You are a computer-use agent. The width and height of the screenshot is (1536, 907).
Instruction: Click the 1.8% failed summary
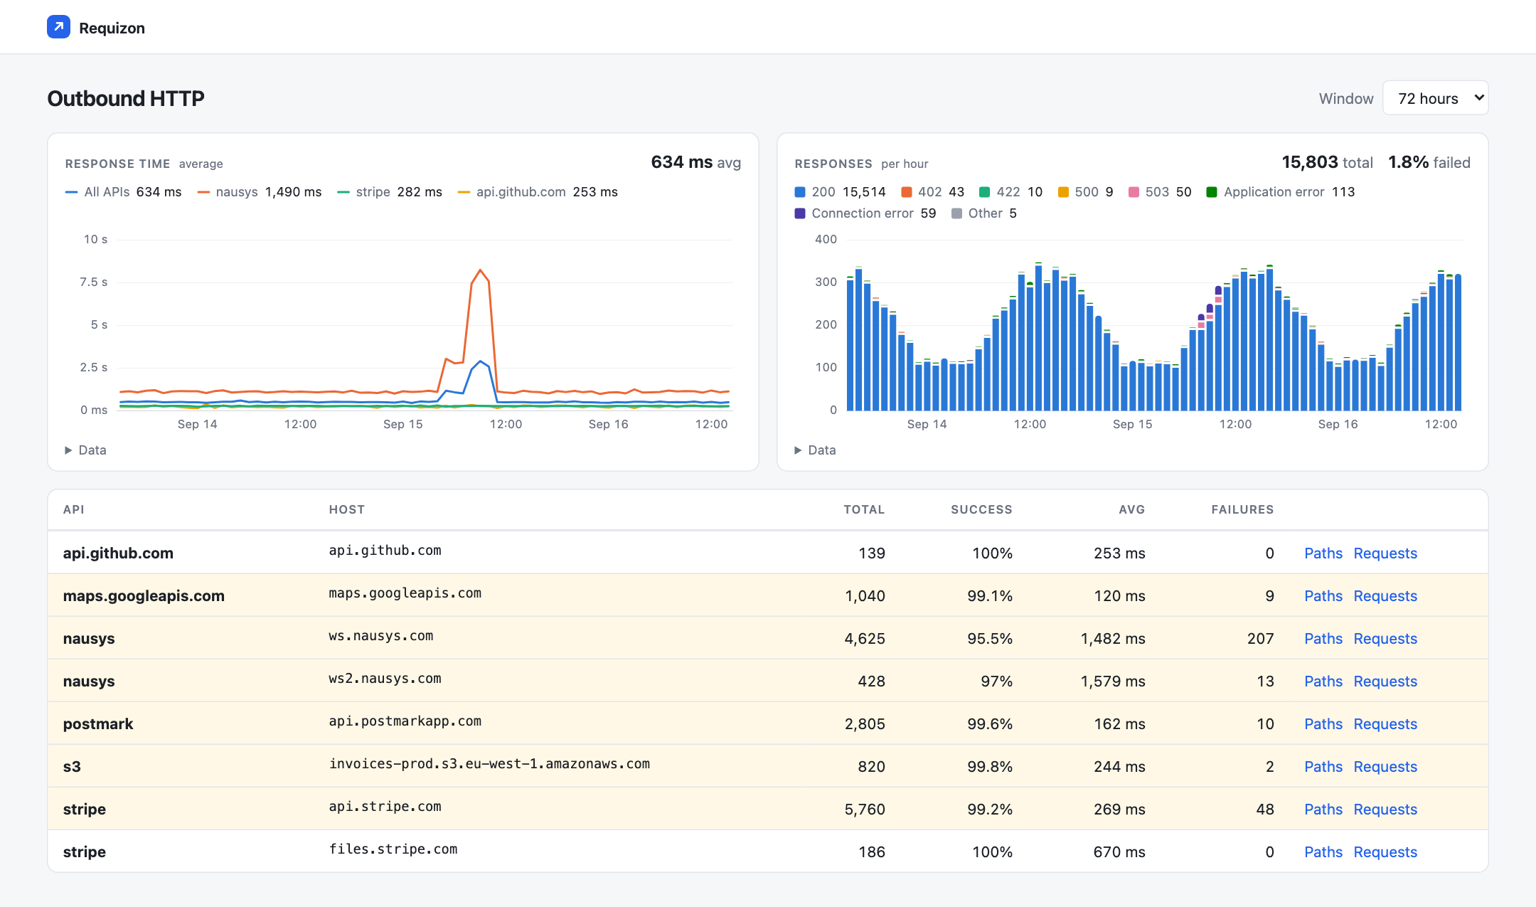1429,162
